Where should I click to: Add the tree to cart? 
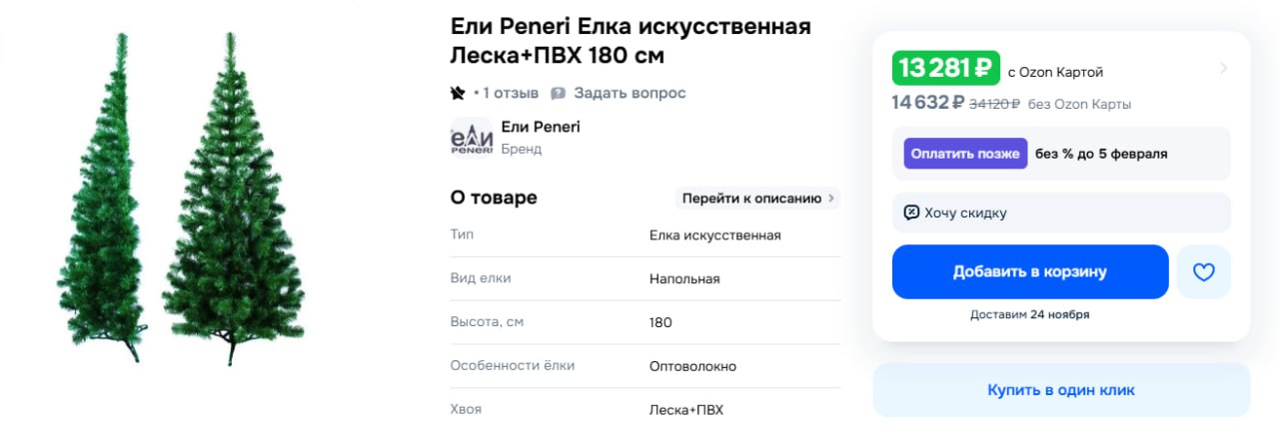coord(1029,271)
